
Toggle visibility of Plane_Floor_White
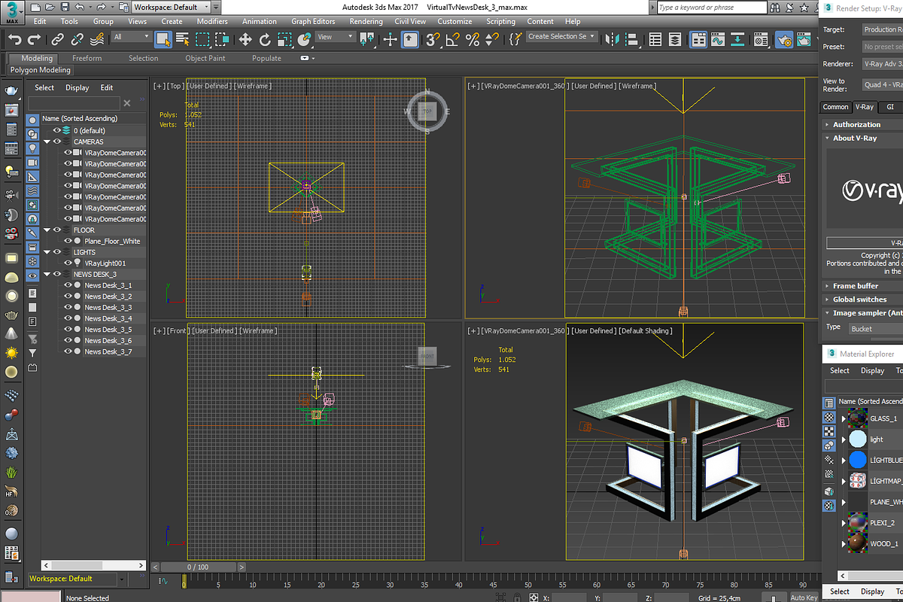tap(68, 241)
